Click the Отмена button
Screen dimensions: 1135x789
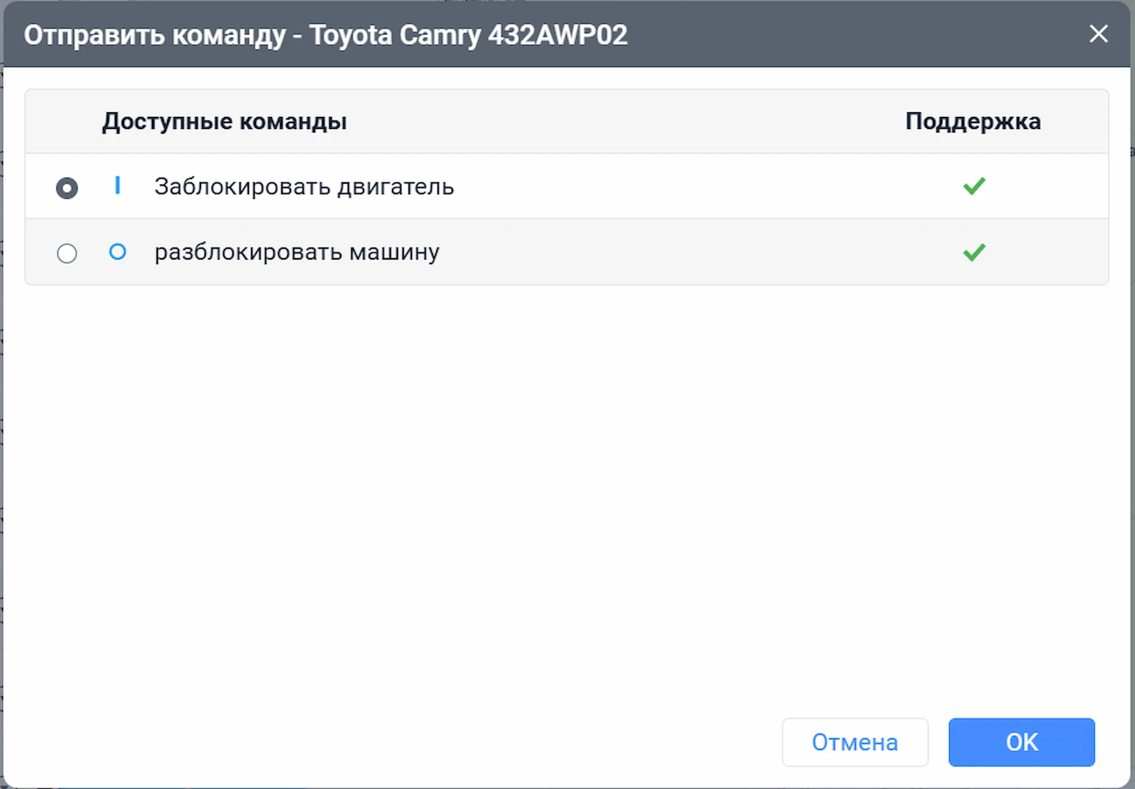[855, 742]
